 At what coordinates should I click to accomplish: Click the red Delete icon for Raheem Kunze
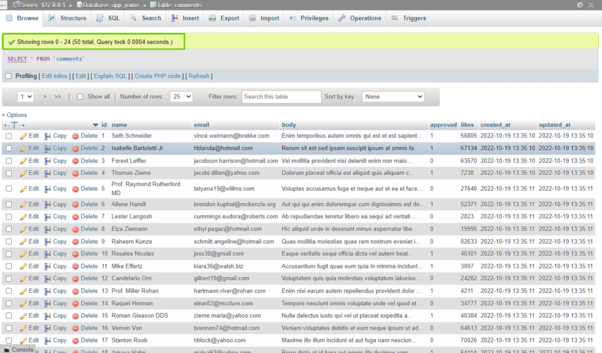click(x=75, y=241)
